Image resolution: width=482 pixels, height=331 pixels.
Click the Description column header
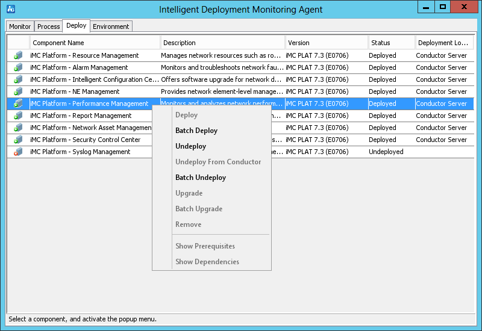223,43
